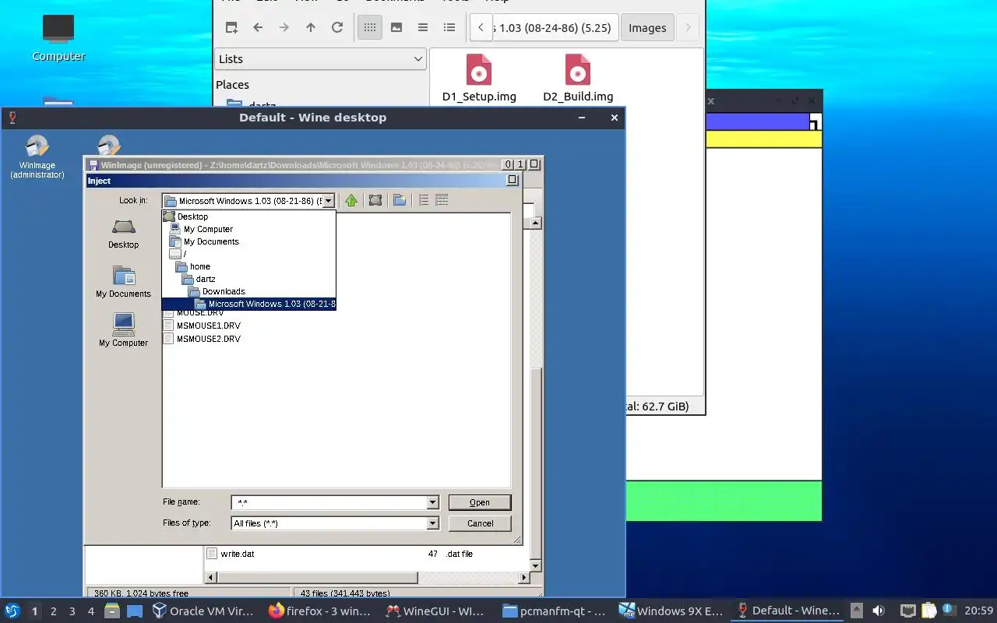Select detailed list view in pcmanfm toolbar
This screenshot has width=997, height=623.
pos(449,27)
